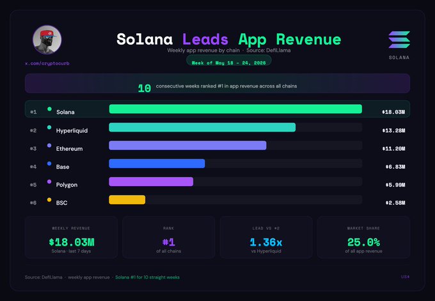The image size is (435, 301).
Task: Click the $5.99M value
Action: click(395, 185)
